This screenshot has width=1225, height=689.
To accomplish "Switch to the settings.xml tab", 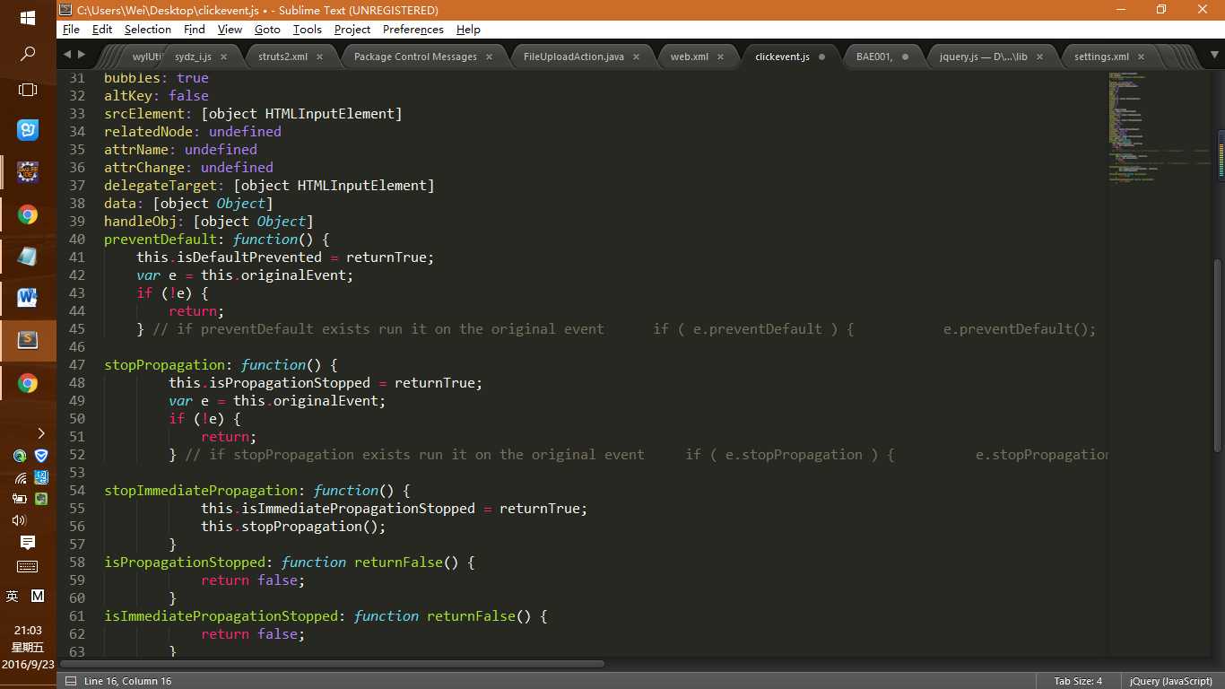I will pos(1101,57).
